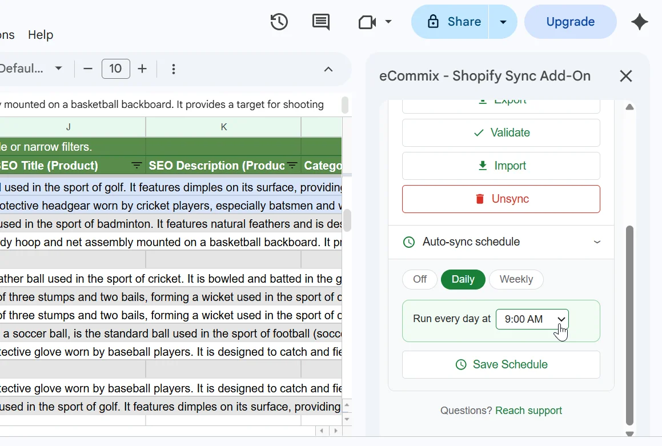Select the Daily schedule option

(463, 279)
